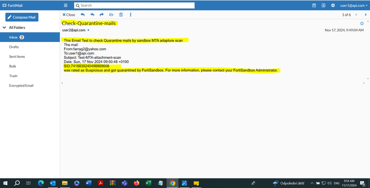Viewport: 370px width, 188px height.
Task: Click the Reply arrow icon
Action: 83,15
